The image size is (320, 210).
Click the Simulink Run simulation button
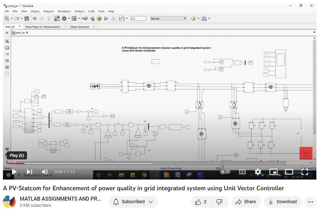[99, 18]
